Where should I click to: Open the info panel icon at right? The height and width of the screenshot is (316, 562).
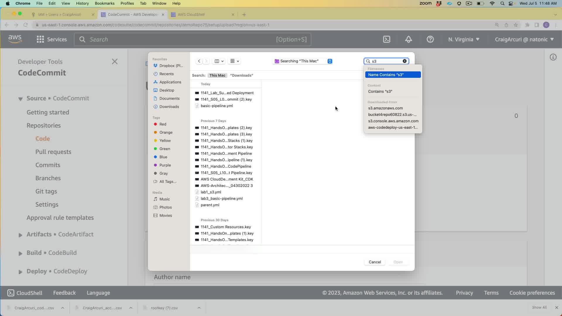(x=553, y=57)
